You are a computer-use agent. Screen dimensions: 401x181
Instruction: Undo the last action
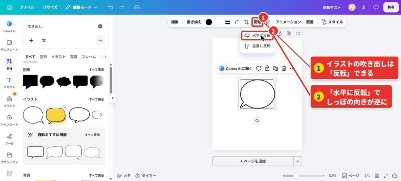[x=110, y=7]
